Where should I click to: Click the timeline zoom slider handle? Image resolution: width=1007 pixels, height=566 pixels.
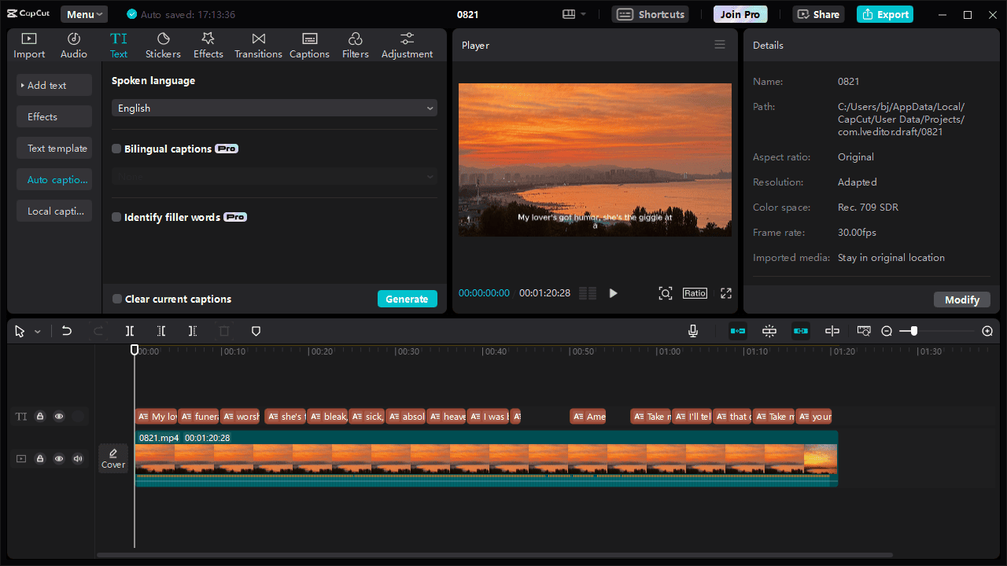[x=913, y=331]
